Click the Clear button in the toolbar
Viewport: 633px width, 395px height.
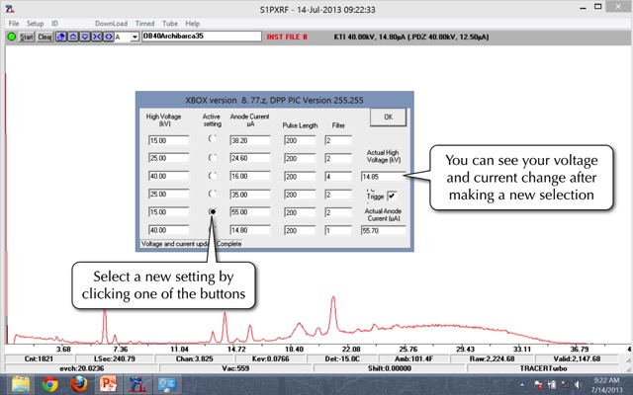(x=45, y=37)
